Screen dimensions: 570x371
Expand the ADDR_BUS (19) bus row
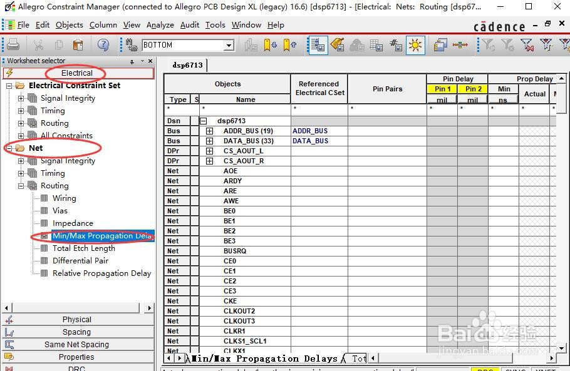click(x=209, y=131)
